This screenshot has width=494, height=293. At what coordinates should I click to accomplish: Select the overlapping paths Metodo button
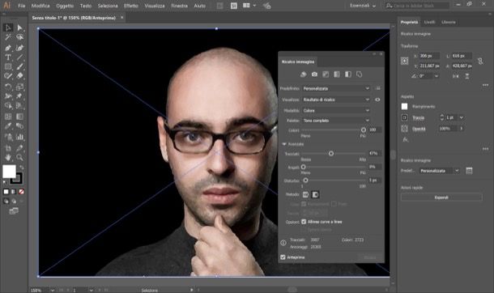pos(315,194)
